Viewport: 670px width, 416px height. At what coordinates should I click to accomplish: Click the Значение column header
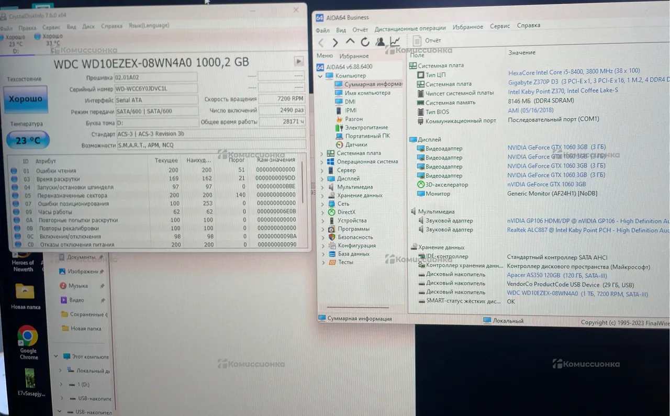coord(522,53)
